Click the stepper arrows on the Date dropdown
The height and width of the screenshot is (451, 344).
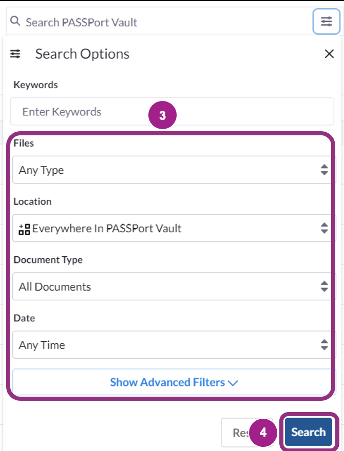[x=324, y=344]
